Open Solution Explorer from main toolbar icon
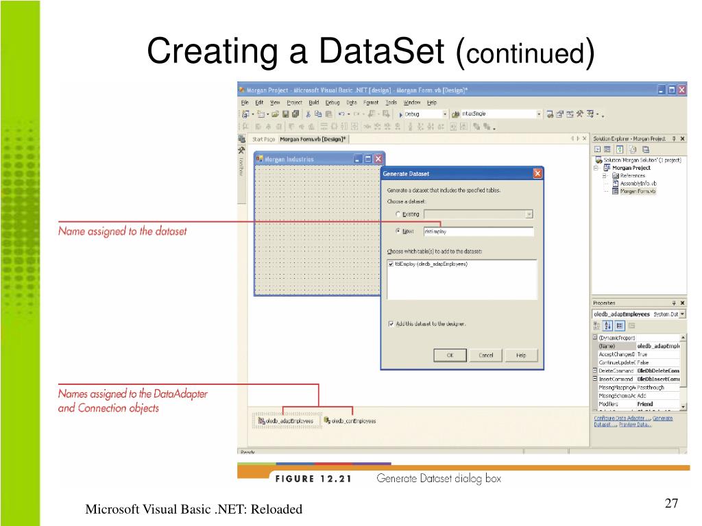702x526 pixels. pos(550,114)
